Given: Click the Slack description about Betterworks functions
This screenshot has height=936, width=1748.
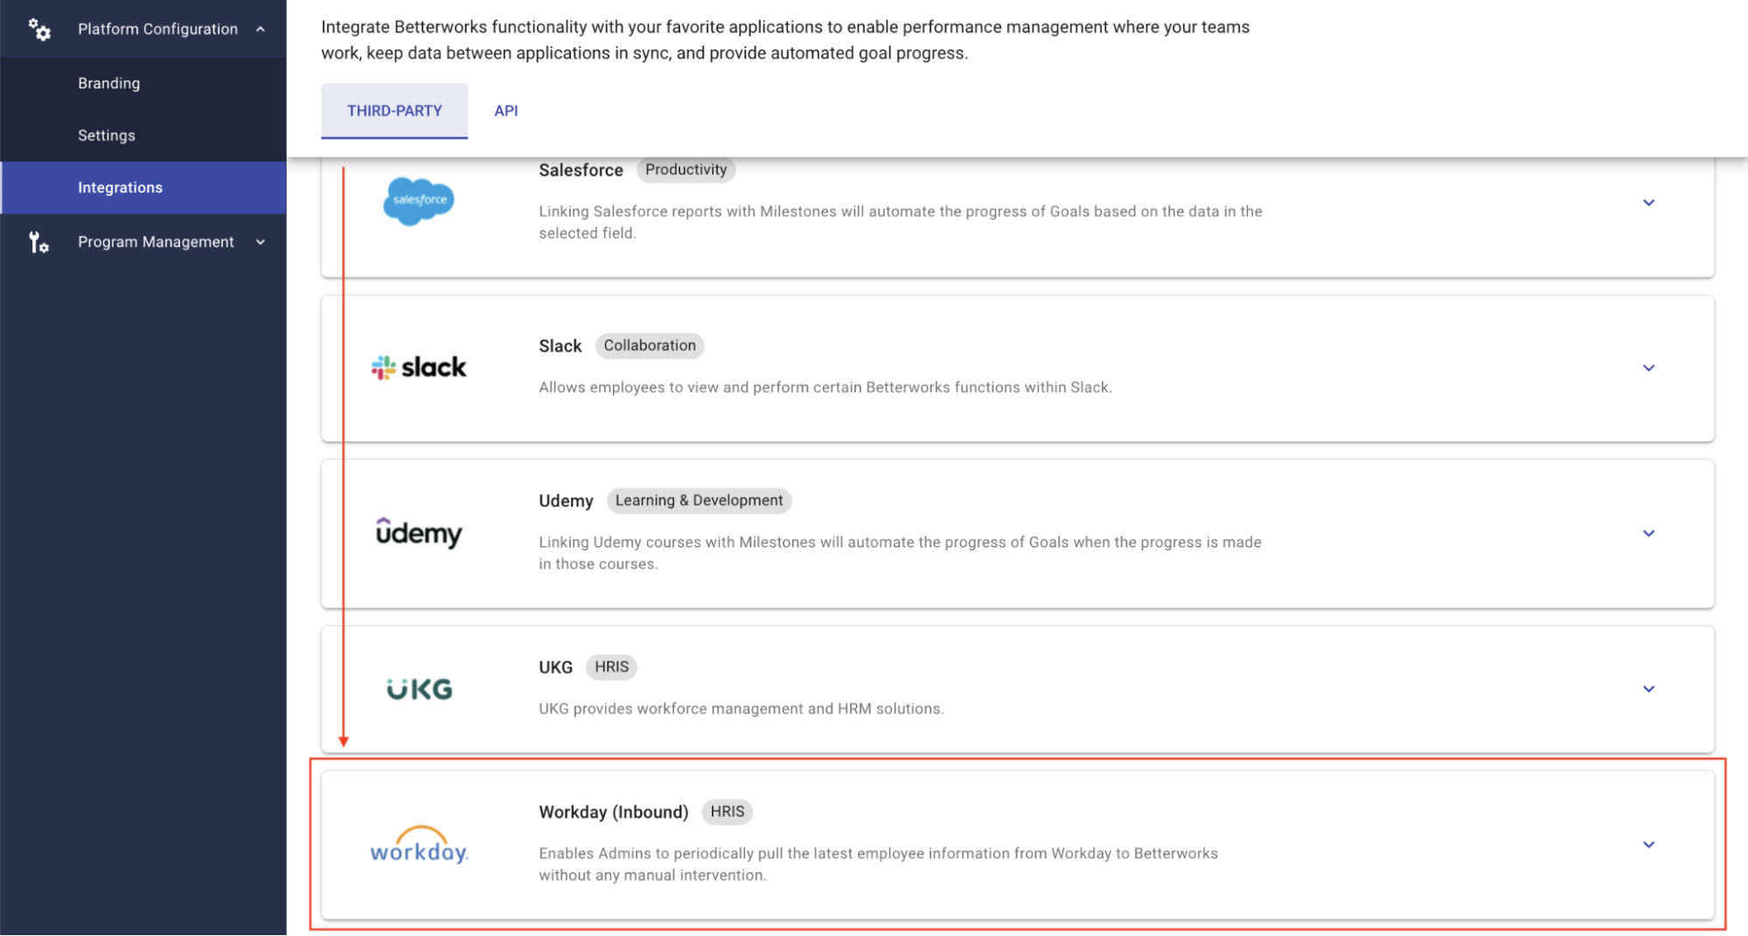Looking at the screenshot, I should pyautogui.click(x=825, y=388).
